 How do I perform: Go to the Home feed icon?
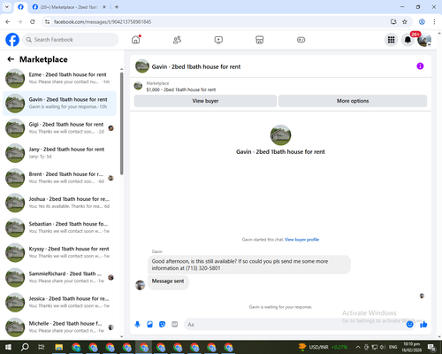pos(136,40)
